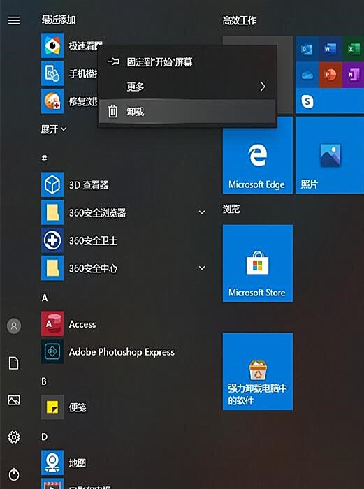Open the Pictures sidebar icon
This screenshot has height=489, width=364.
(x=14, y=400)
